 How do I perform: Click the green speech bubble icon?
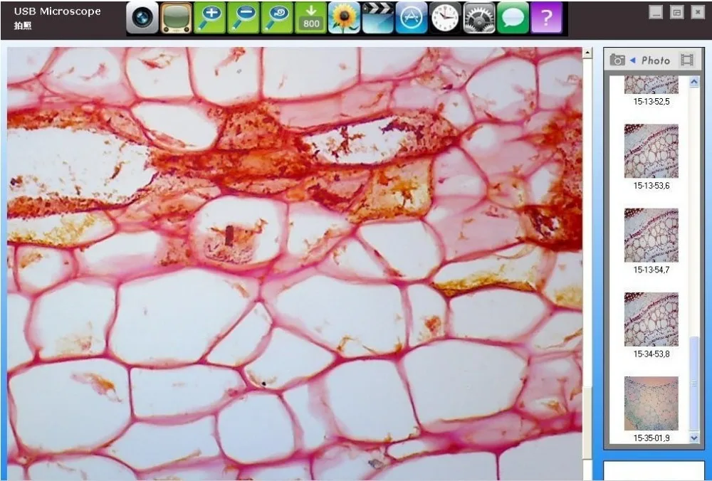pos(513,18)
